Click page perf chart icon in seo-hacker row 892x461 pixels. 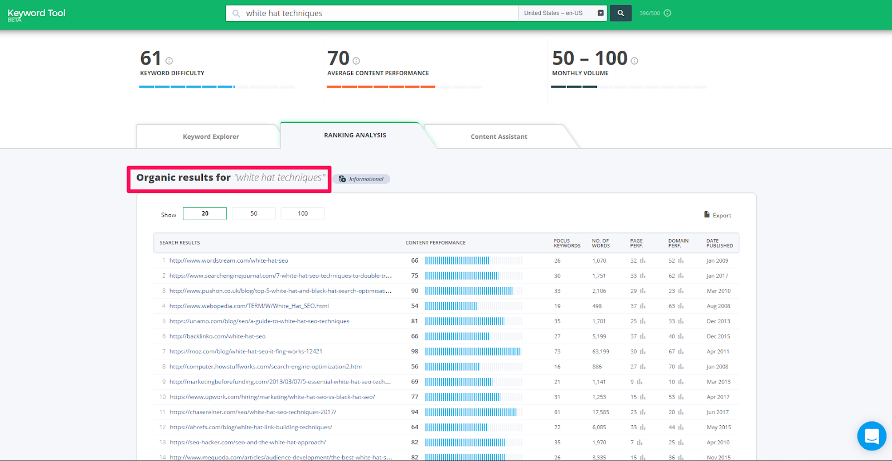tap(639, 442)
